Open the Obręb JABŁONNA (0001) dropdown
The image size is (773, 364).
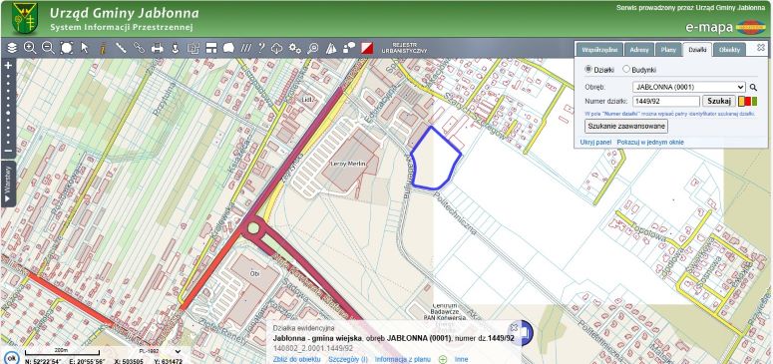pos(688,88)
